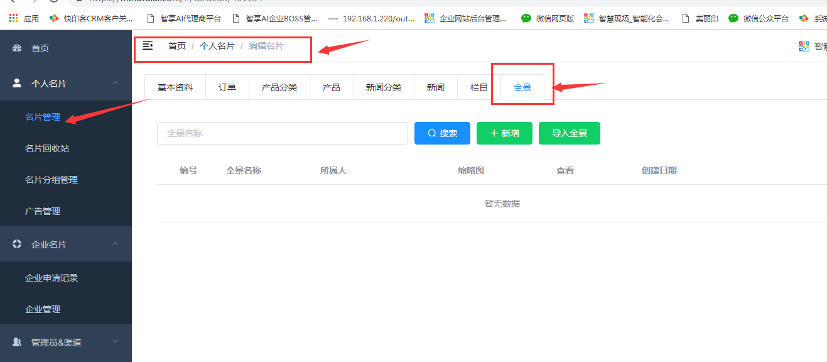This screenshot has height=362, width=827.
Task: Select the 全景 tab
Action: [522, 87]
